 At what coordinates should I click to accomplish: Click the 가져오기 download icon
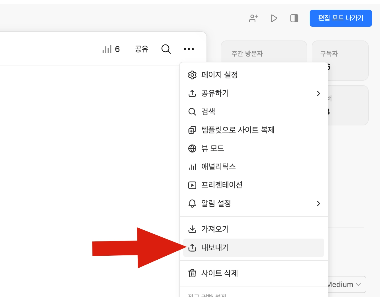click(192, 229)
